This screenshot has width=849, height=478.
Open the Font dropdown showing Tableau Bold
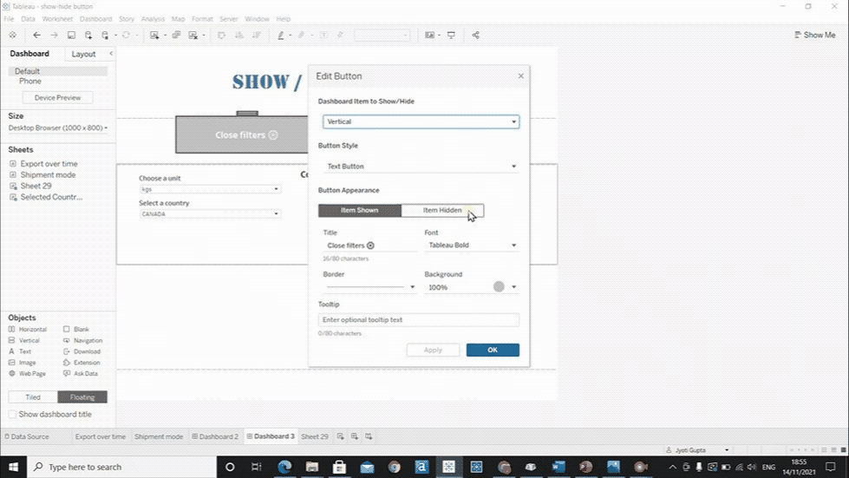tap(471, 246)
